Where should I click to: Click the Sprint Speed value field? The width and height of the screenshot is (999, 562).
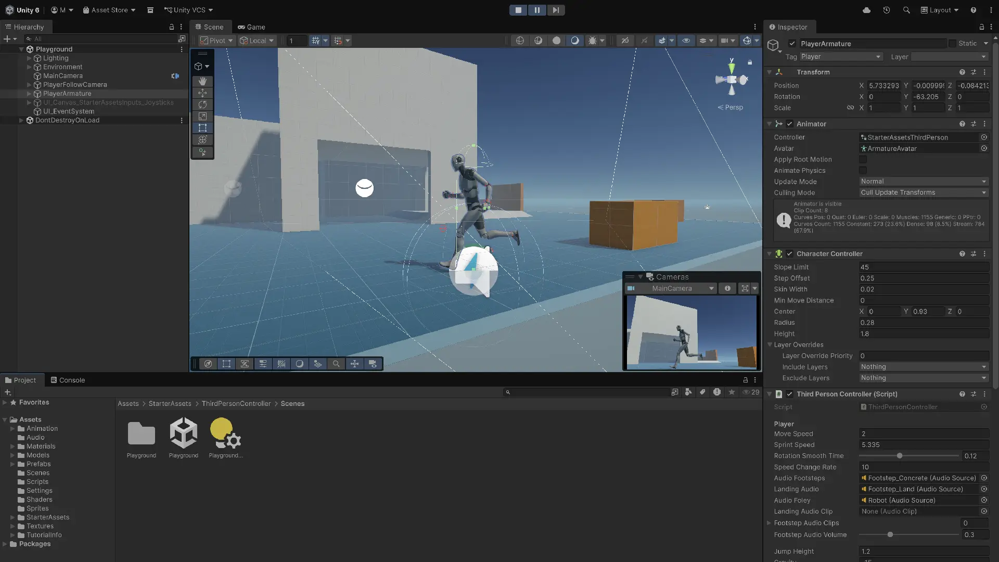924,445
